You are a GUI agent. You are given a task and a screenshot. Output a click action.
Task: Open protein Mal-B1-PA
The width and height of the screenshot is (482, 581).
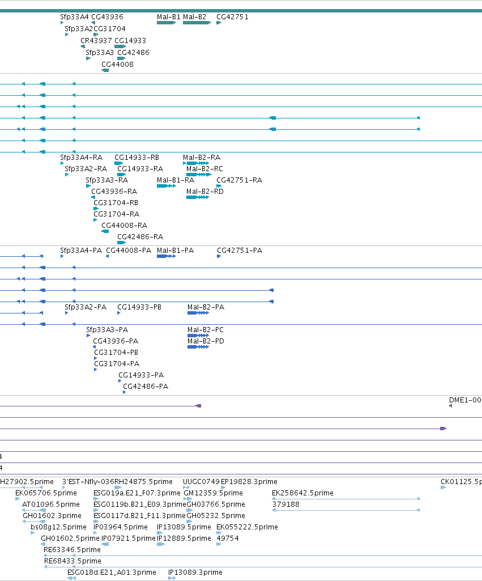pyautogui.click(x=175, y=251)
